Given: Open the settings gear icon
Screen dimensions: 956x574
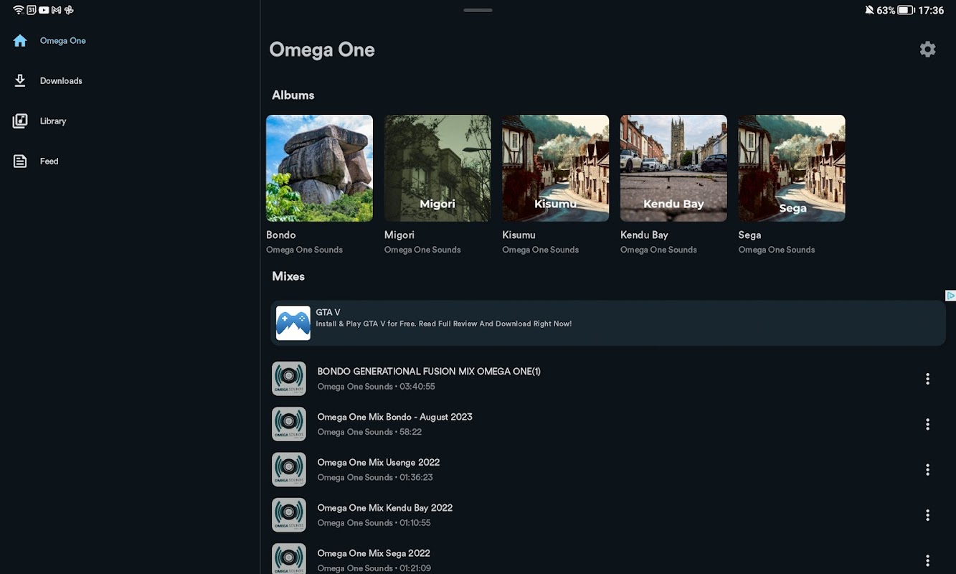Looking at the screenshot, I should [x=927, y=50].
